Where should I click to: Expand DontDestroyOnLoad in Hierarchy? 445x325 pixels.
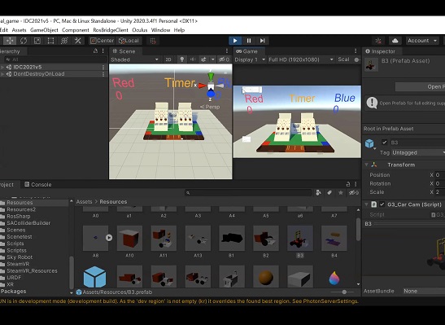tap(2, 74)
